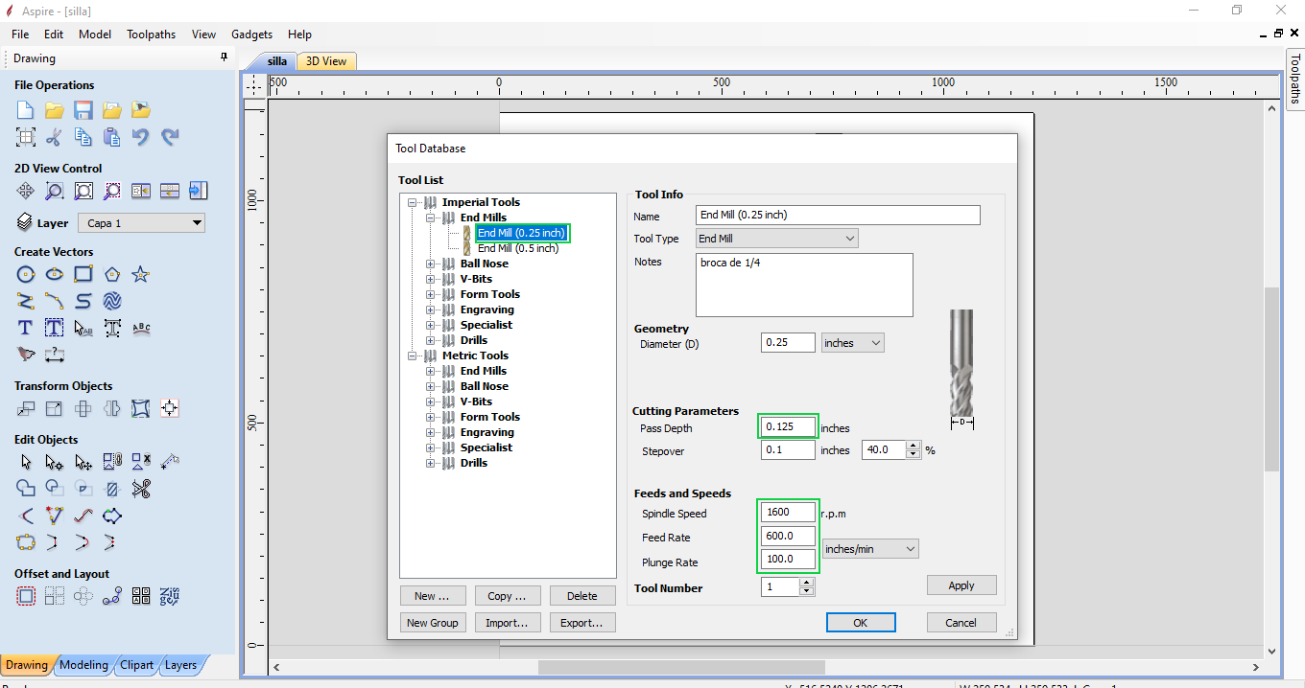Click the vertical scrollbar thumb beside canvas
This screenshot has width=1305, height=688.
point(1271,378)
